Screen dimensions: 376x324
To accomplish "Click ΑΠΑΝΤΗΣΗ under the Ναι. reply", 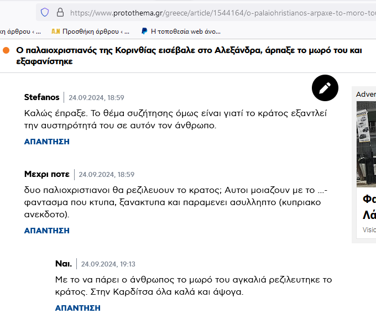I will pyautogui.click(x=78, y=308).
